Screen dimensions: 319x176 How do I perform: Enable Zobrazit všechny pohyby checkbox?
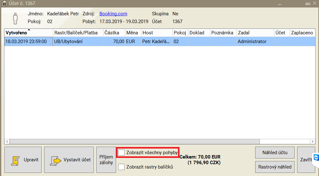tap(121, 153)
